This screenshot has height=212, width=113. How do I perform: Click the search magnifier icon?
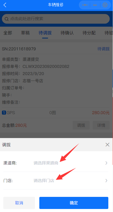pyautogui.click(x=7, y=19)
